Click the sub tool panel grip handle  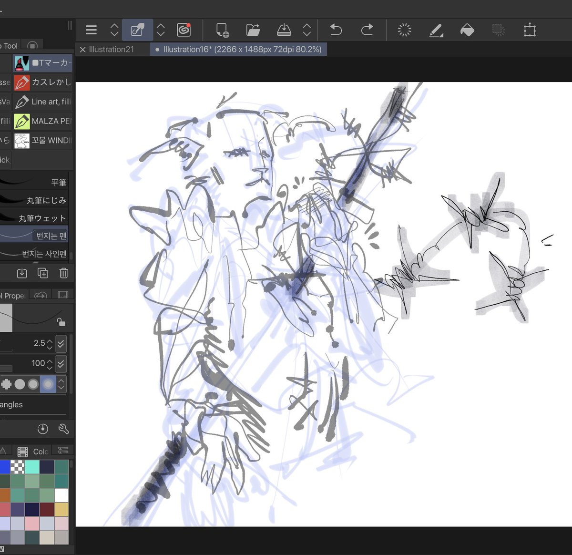click(x=70, y=25)
